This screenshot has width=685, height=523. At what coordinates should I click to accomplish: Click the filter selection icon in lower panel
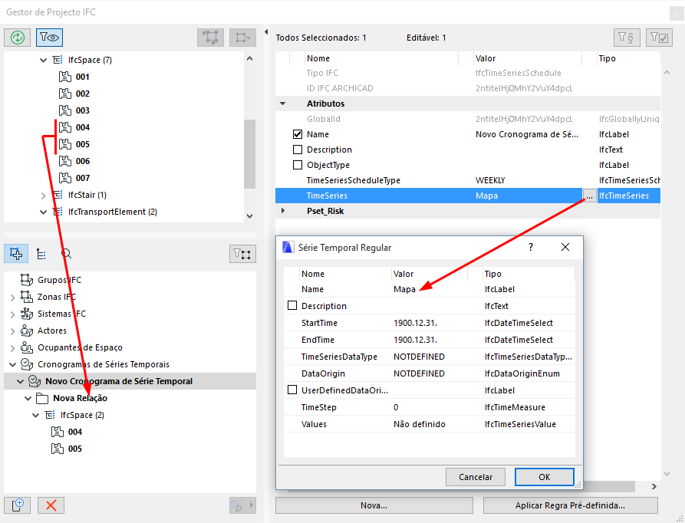(242, 254)
